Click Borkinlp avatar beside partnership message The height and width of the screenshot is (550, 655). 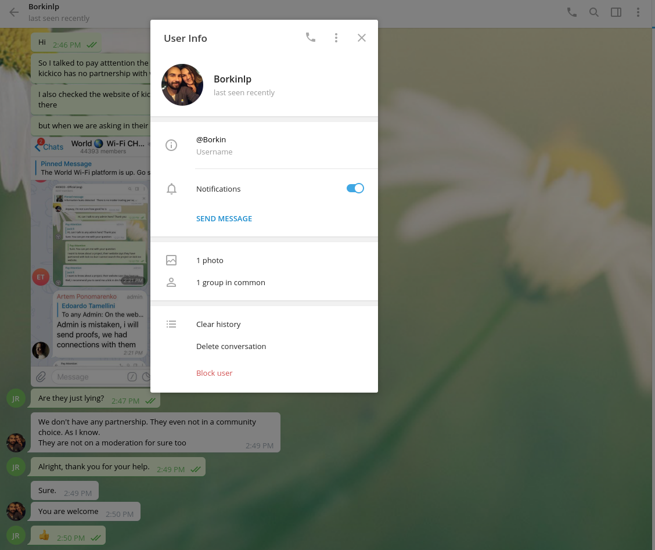16,443
